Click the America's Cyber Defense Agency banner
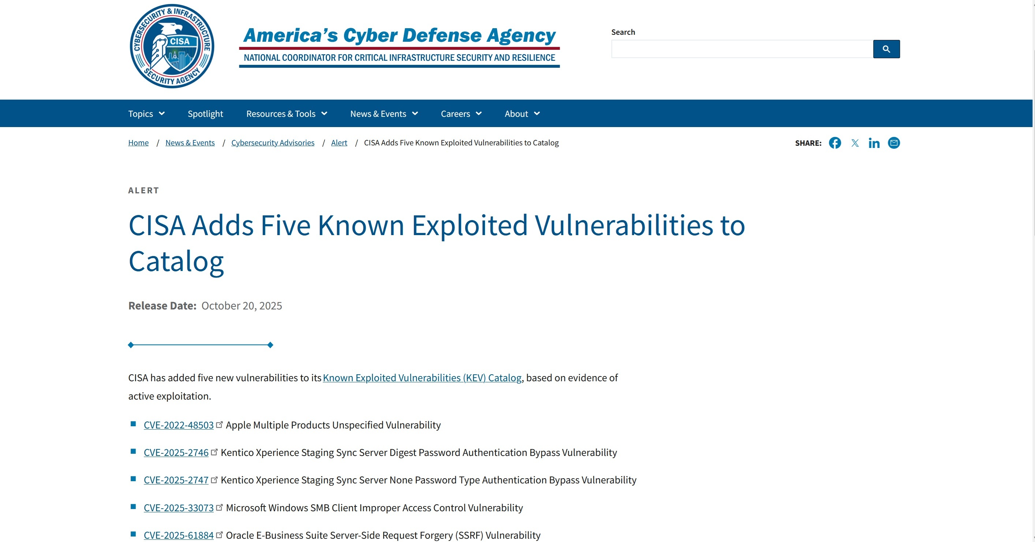This screenshot has height=542, width=1035. [x=399, y=46]
